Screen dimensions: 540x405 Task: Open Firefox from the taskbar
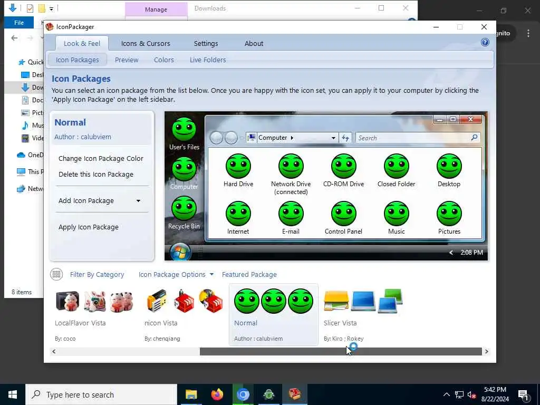pos(217,394)
